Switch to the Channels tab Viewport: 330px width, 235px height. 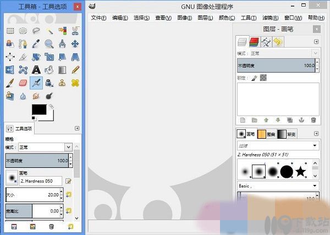(255, 42)
